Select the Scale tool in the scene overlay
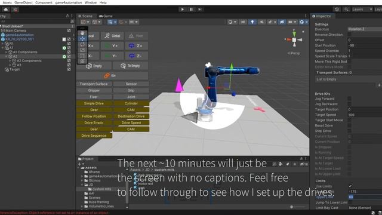Image resolution: width=382 pixels, height=215 pixels. (x=82, y=50)
